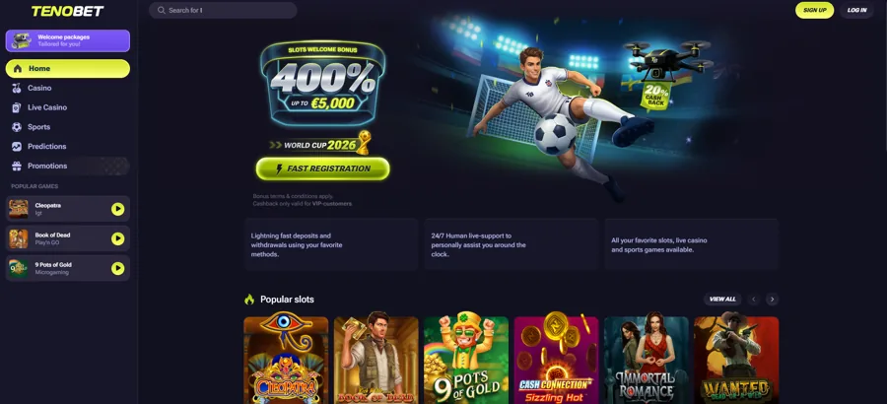Go to the previous popular slots with the left arrow

click(x=754, y=300)
